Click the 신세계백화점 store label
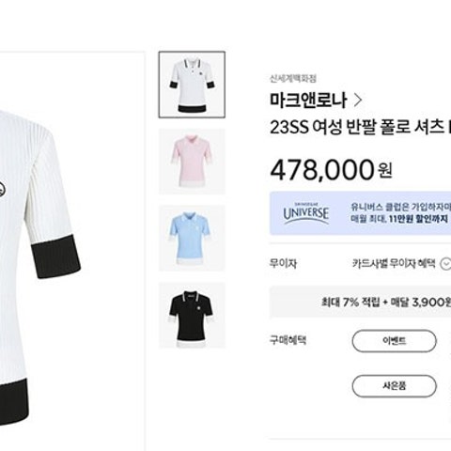The height and width of the screenshot is (451, 451). [x=293, y=78]
